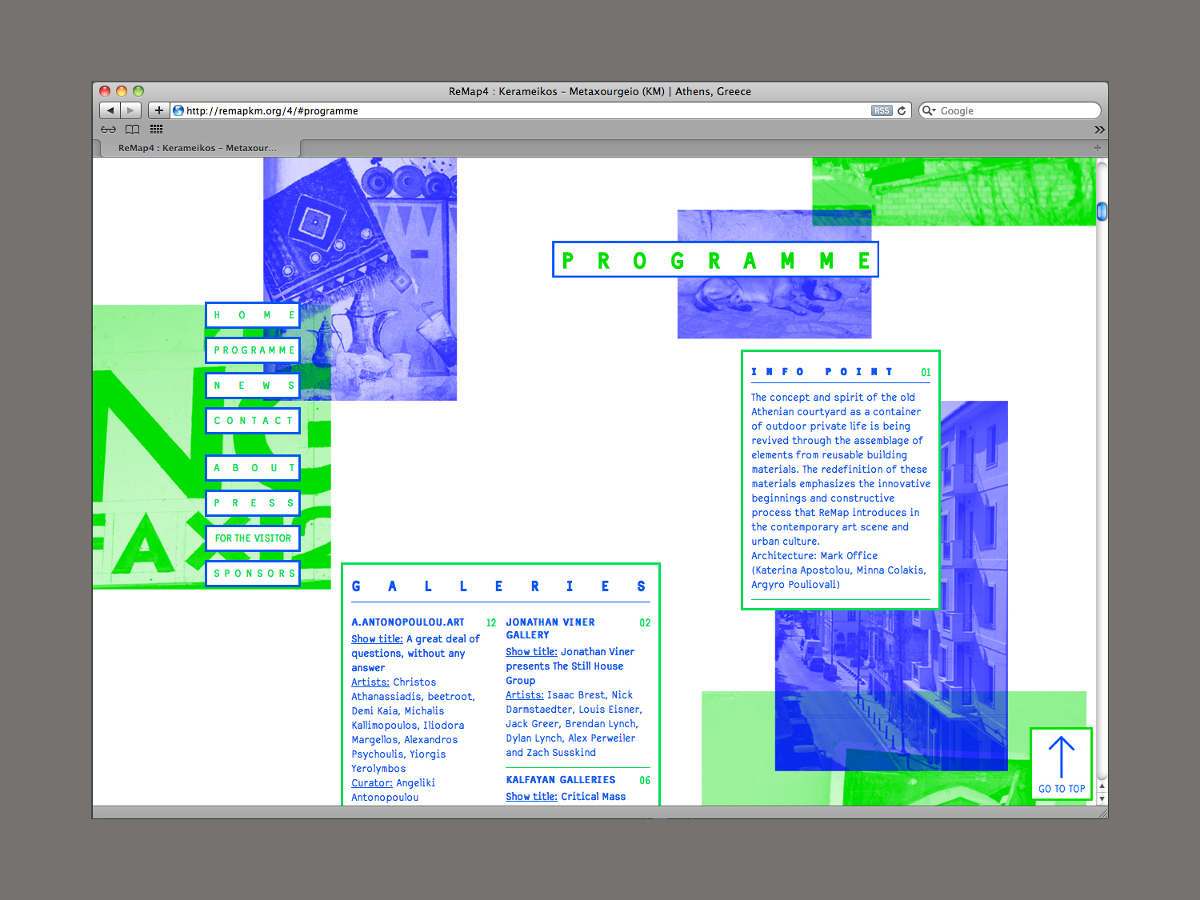Open the CONTACT navigation item
Viewport: 1200px width, 900px height.
(253, 421)
